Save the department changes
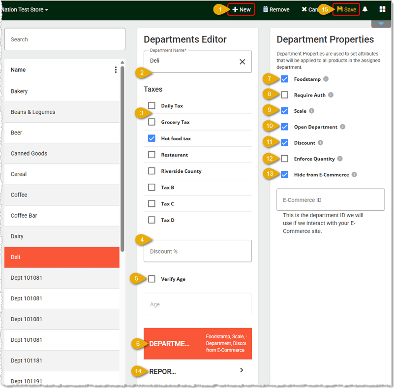Image resolution: width=396 pixels, height=392 pixels. pos(346,9)
